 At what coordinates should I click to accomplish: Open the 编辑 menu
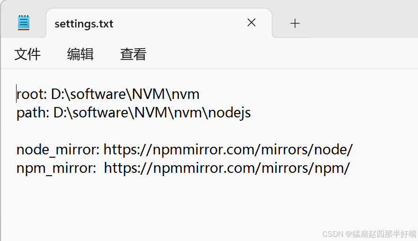coord(80,54)
